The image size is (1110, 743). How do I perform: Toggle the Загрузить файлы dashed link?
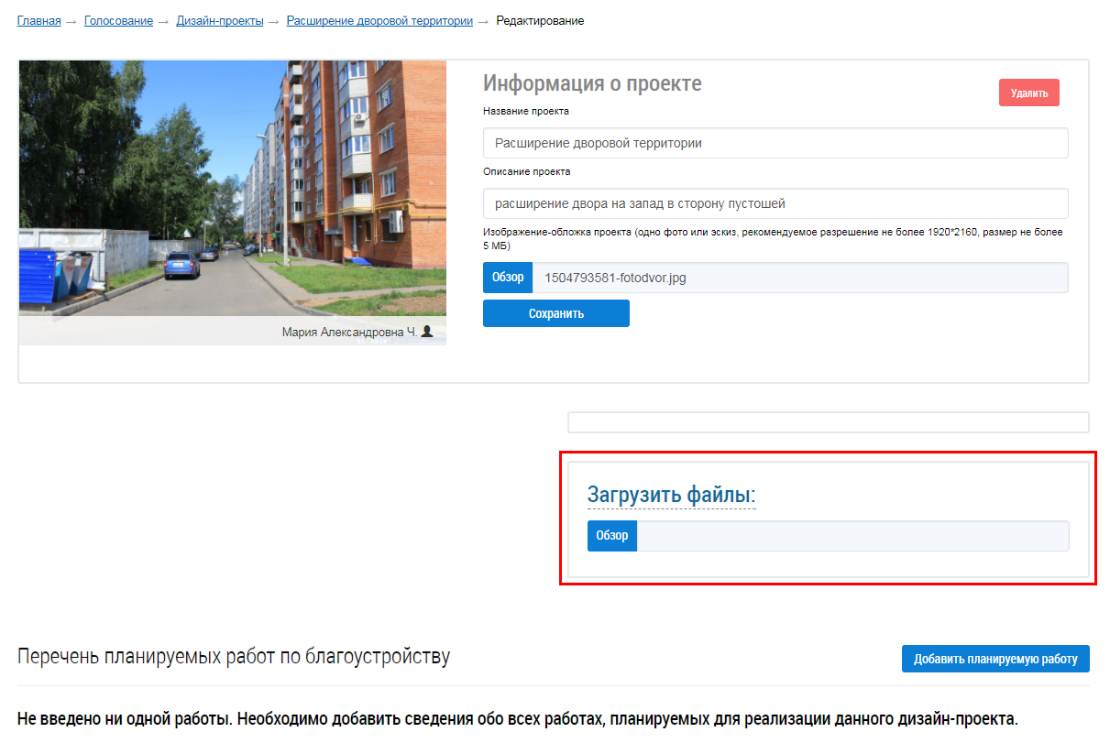[x=672, y=496]
